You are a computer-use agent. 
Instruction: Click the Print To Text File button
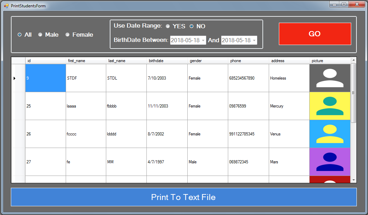click(x=184, y=197)
